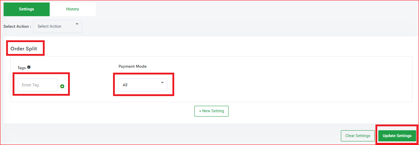This screenshot has width=419, height=145.
Task: Switch to the History tab
Action: click(72, 9)
